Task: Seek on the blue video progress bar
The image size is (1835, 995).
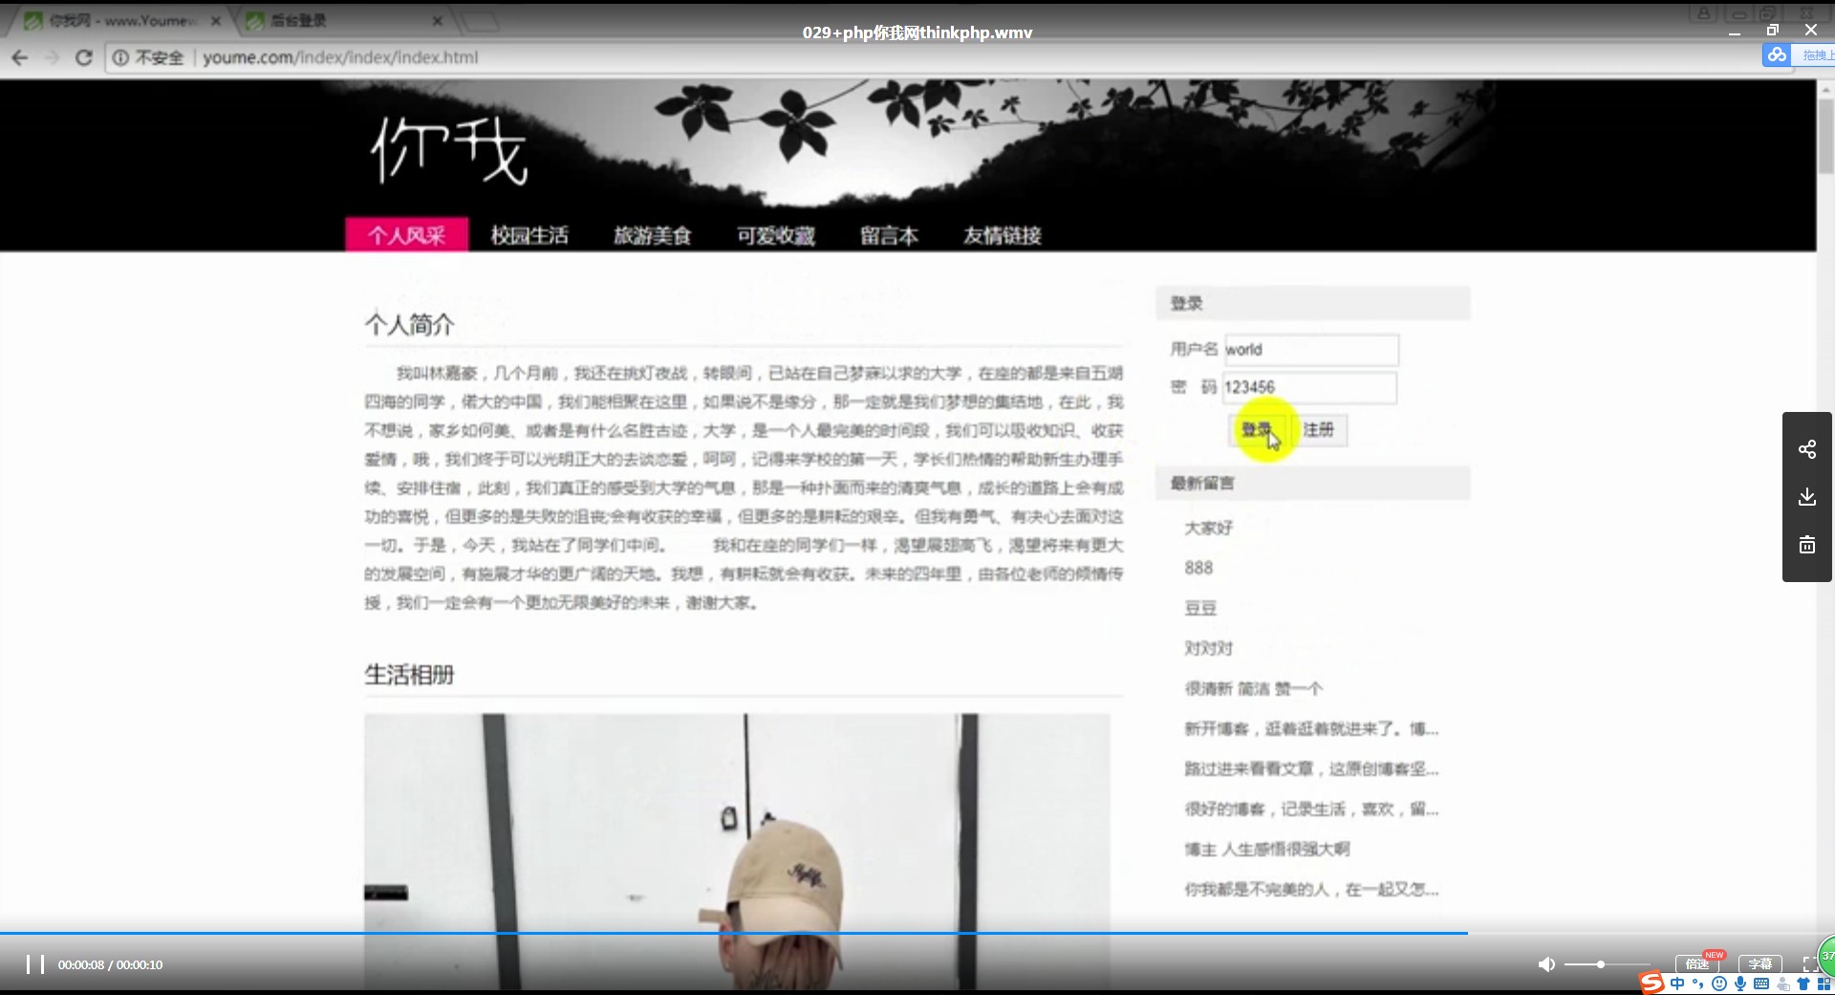Action: (733, 932)
